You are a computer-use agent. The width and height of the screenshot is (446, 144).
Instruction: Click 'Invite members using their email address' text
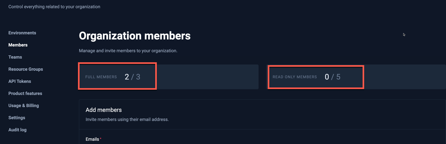pos(127,119)
